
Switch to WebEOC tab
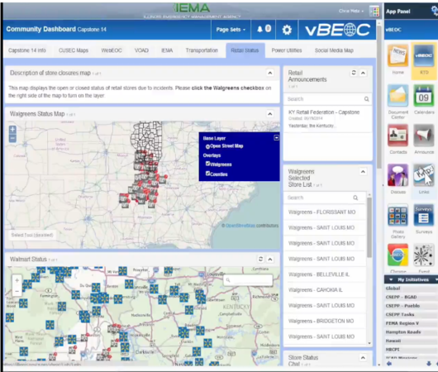tap(112, 50)
